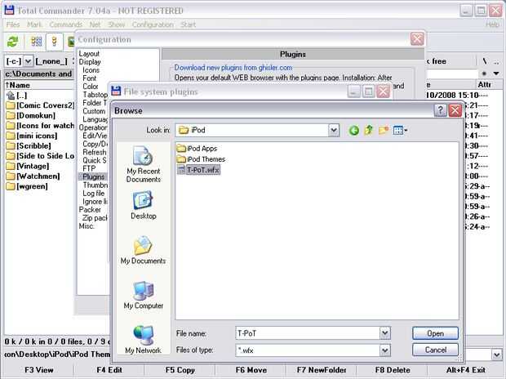Open the [Scribble] folder

click(x=29, y=145)
